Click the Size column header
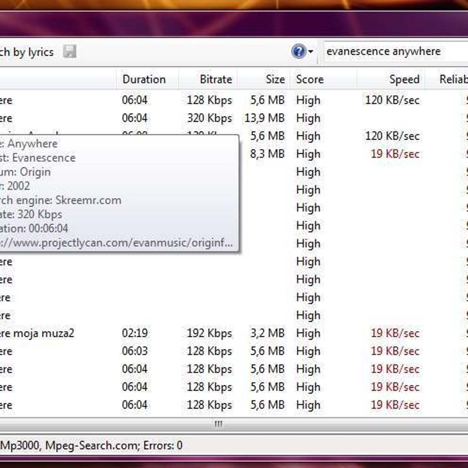This screenshot has width=468, height=468. click(275, 80)
